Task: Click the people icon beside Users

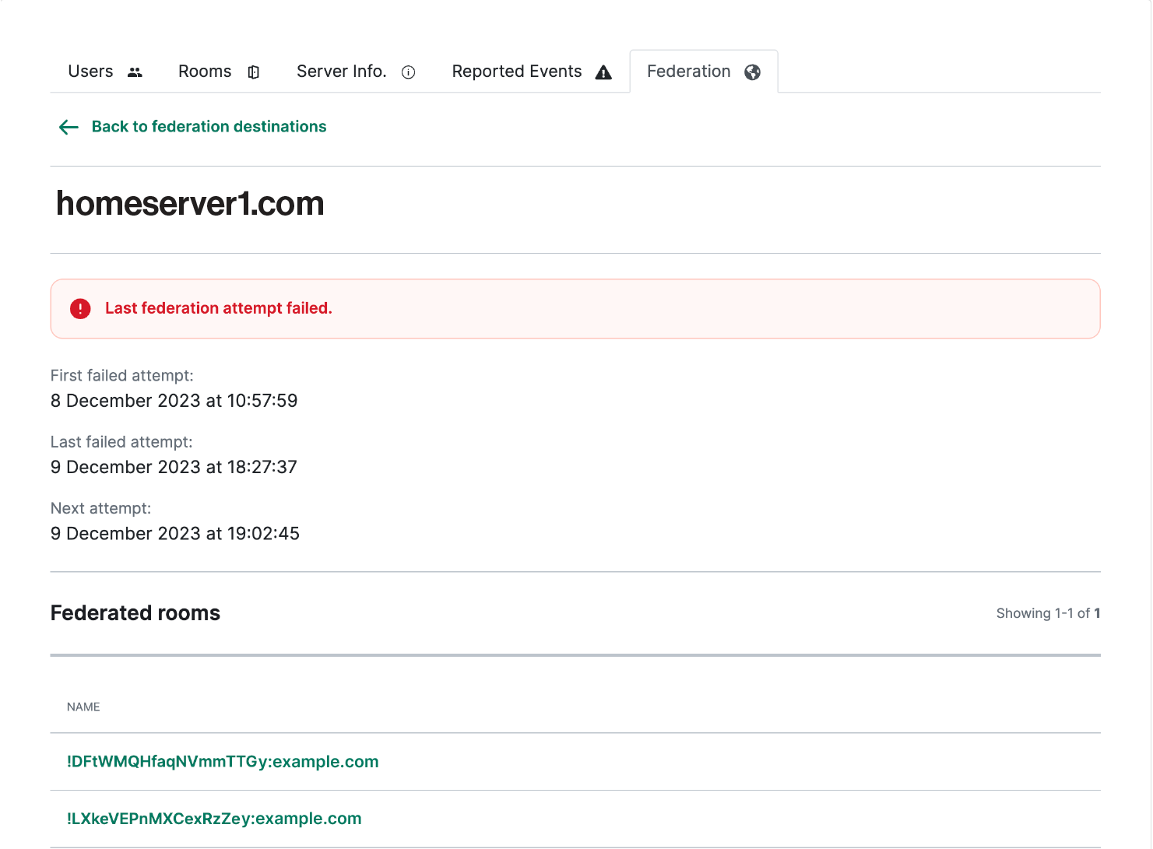Action: 135,72
